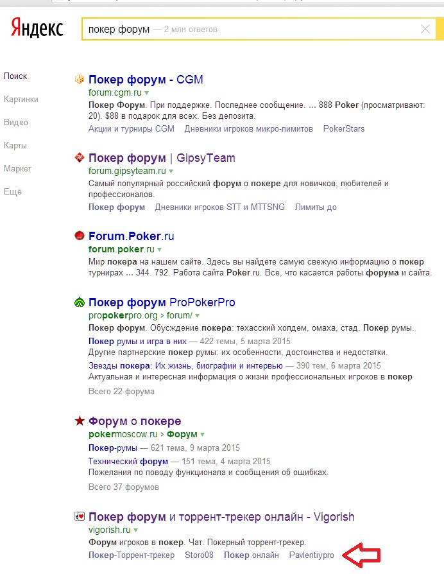Open the ProPokerPro green spade favicon
This screenshot has height=574, width=444.
click(80, 302)
